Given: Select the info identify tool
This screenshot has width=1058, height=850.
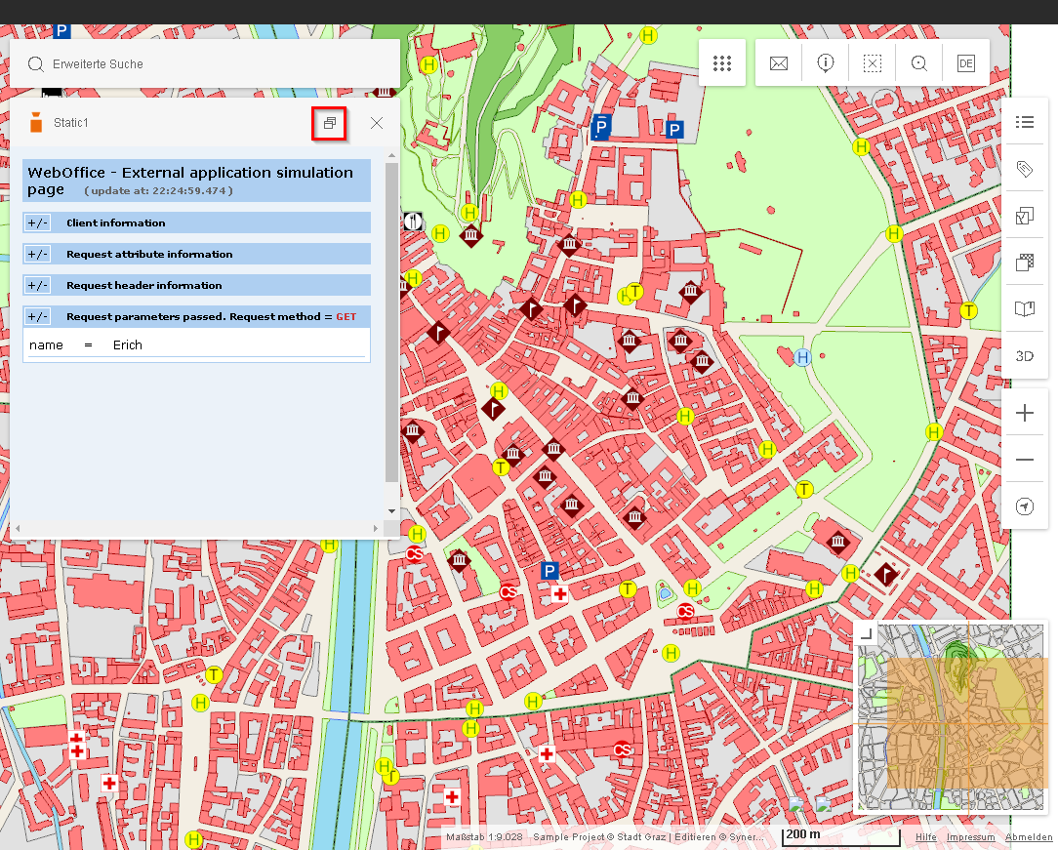Looking at the screenshot, I should click(x=825, y=62).
